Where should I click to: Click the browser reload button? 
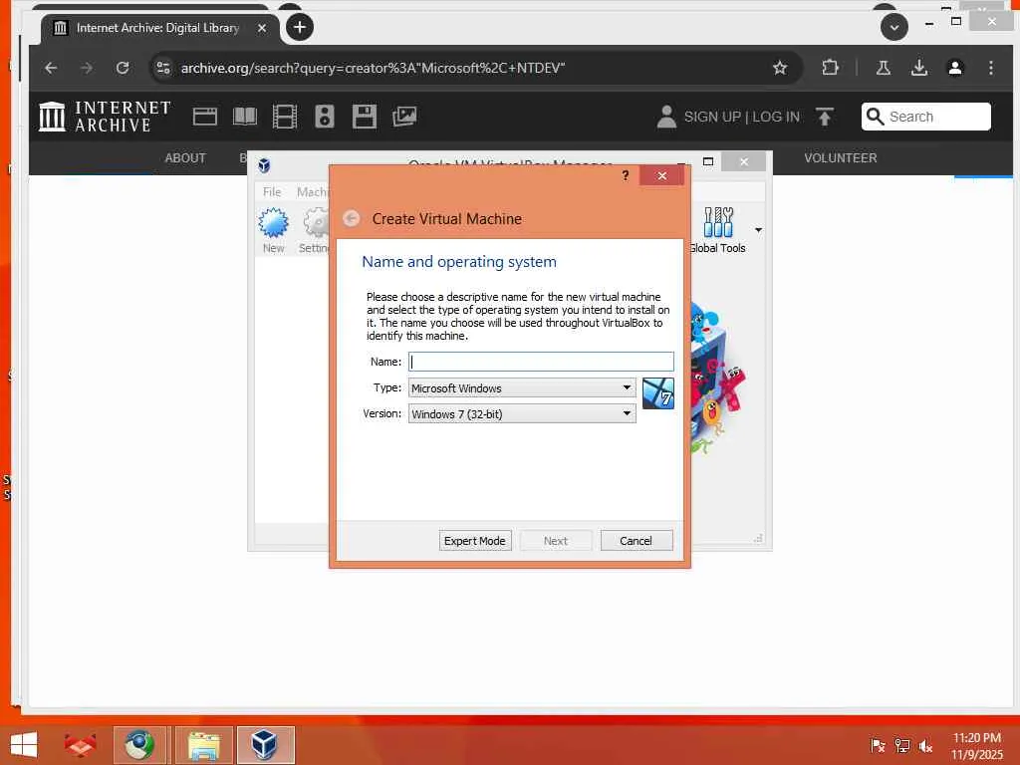tap(123, 68)
